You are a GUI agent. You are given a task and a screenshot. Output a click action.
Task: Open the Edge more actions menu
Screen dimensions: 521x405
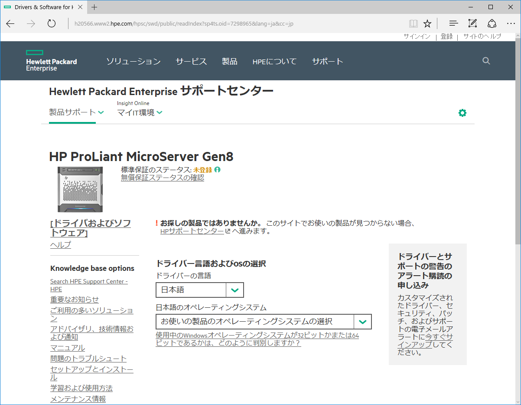511,23
